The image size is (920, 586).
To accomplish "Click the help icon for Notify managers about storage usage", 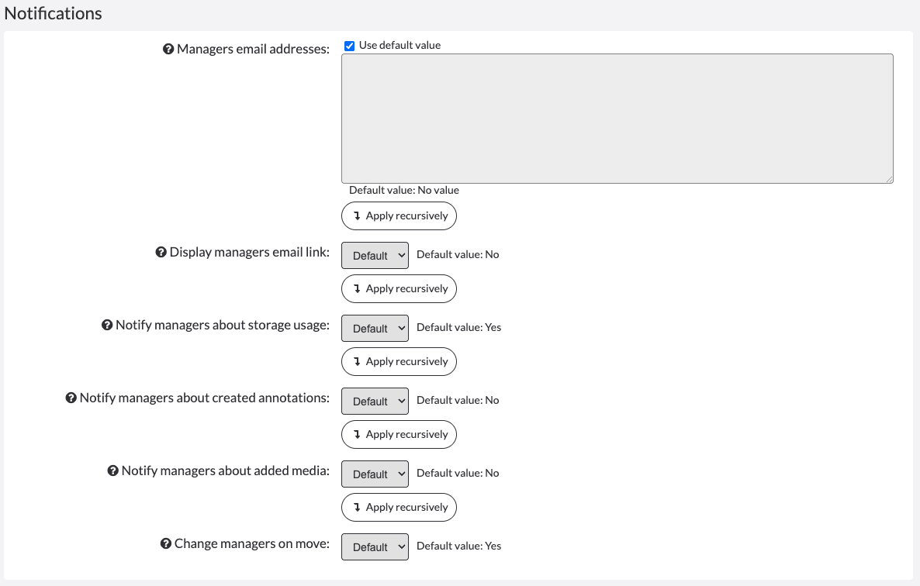I will [x=106, y=325].
